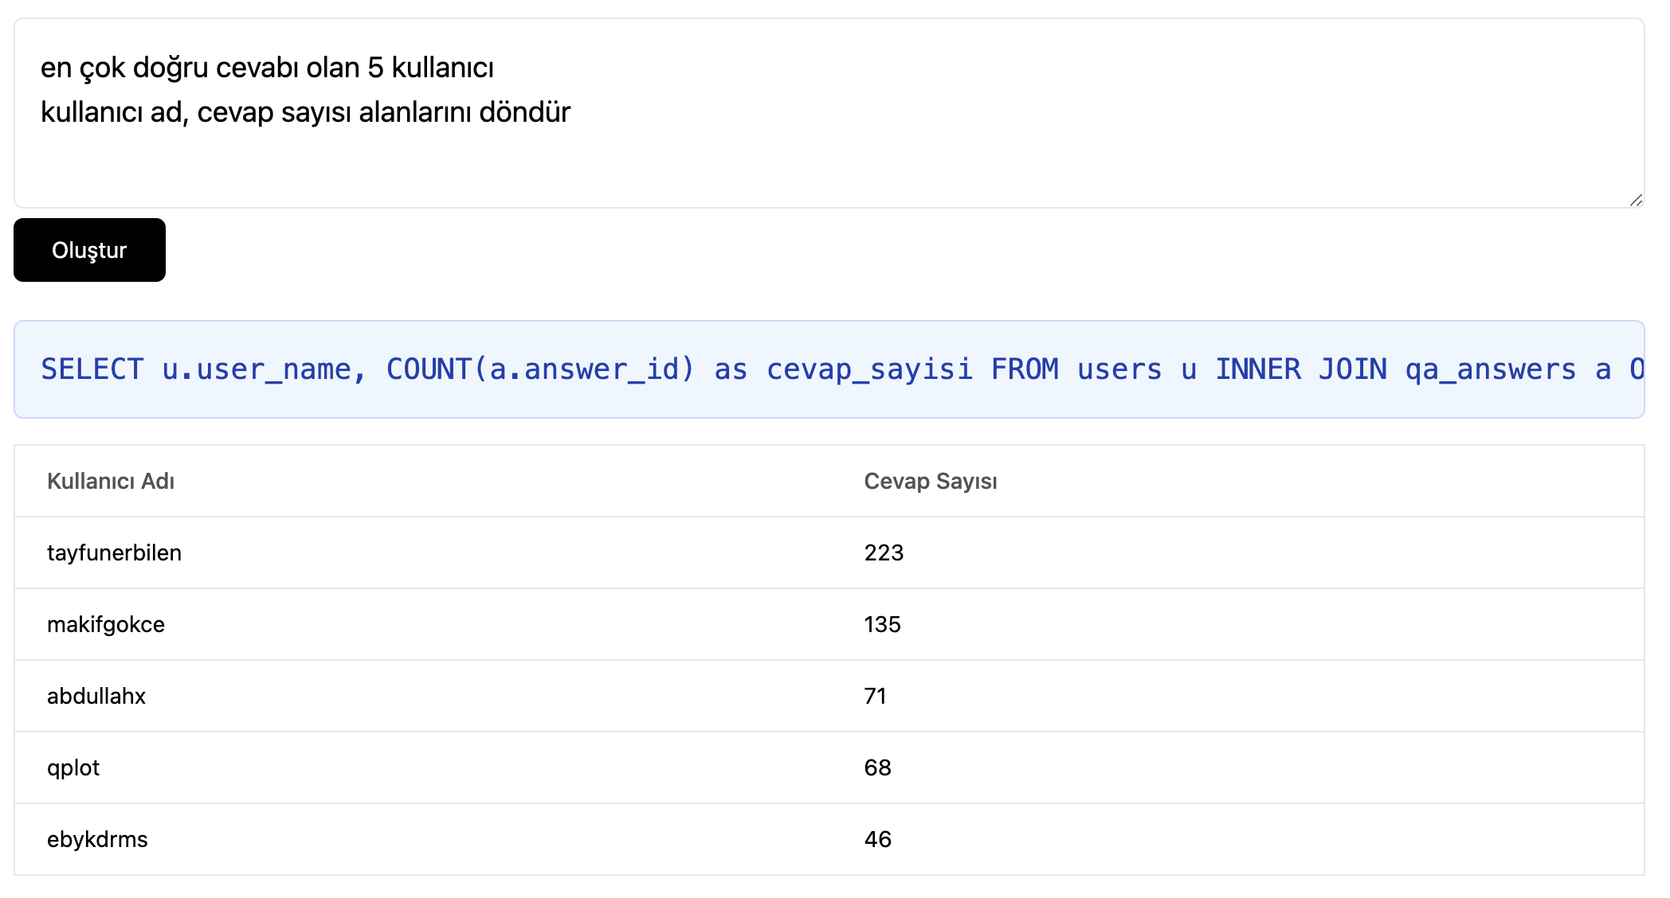The height and width of the screenshot is (898, 1670).
Task: Select the ebykdrms username cell
Action: point(97,839)
